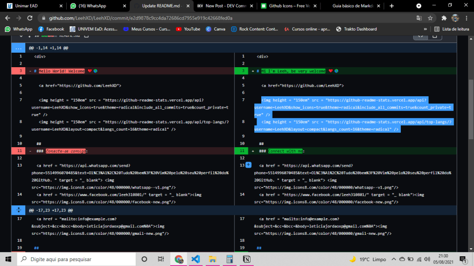
Task: Show more bookmarks with the double chevron
Action: pyautogui.click(x=426, y=29)
